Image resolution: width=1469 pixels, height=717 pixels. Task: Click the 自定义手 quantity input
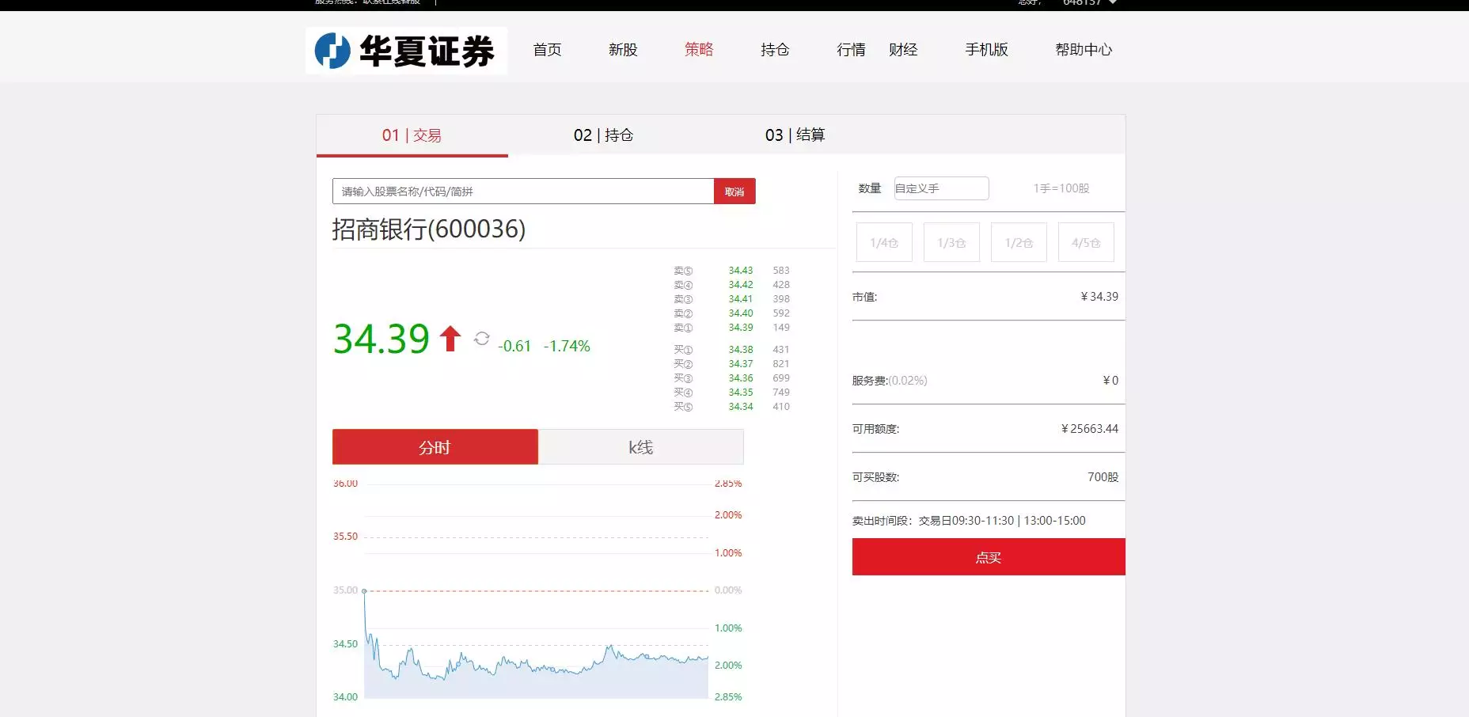click(941, 188)
